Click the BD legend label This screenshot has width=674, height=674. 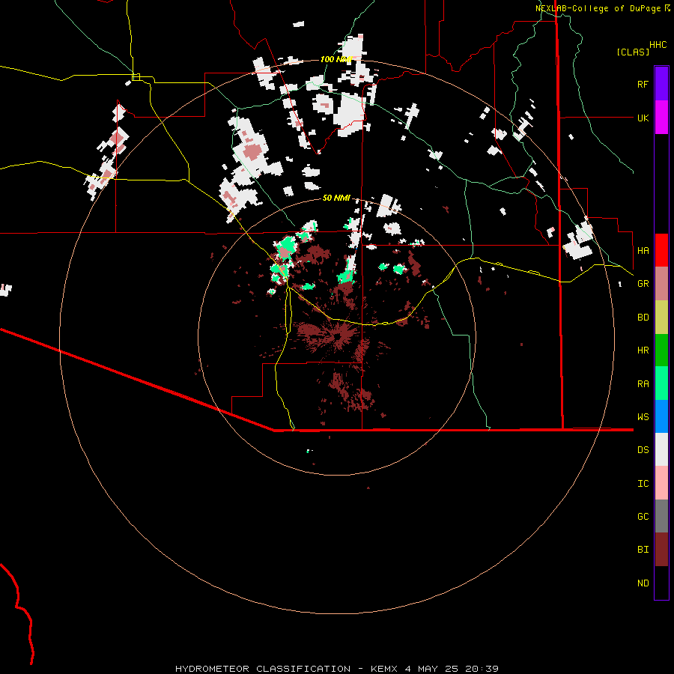click(643, 318)
